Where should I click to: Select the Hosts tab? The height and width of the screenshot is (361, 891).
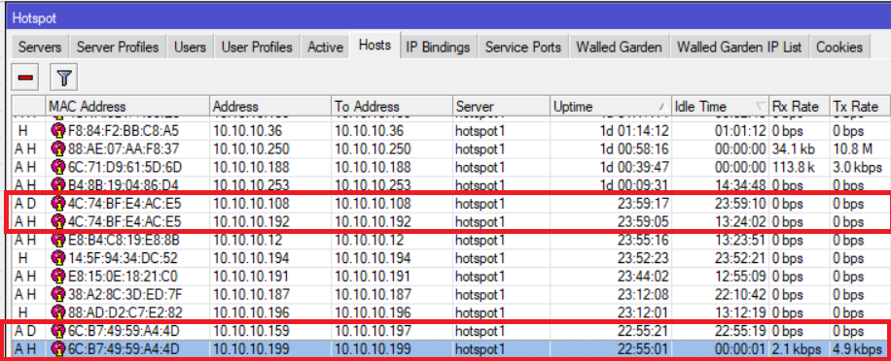click(375, 45)
